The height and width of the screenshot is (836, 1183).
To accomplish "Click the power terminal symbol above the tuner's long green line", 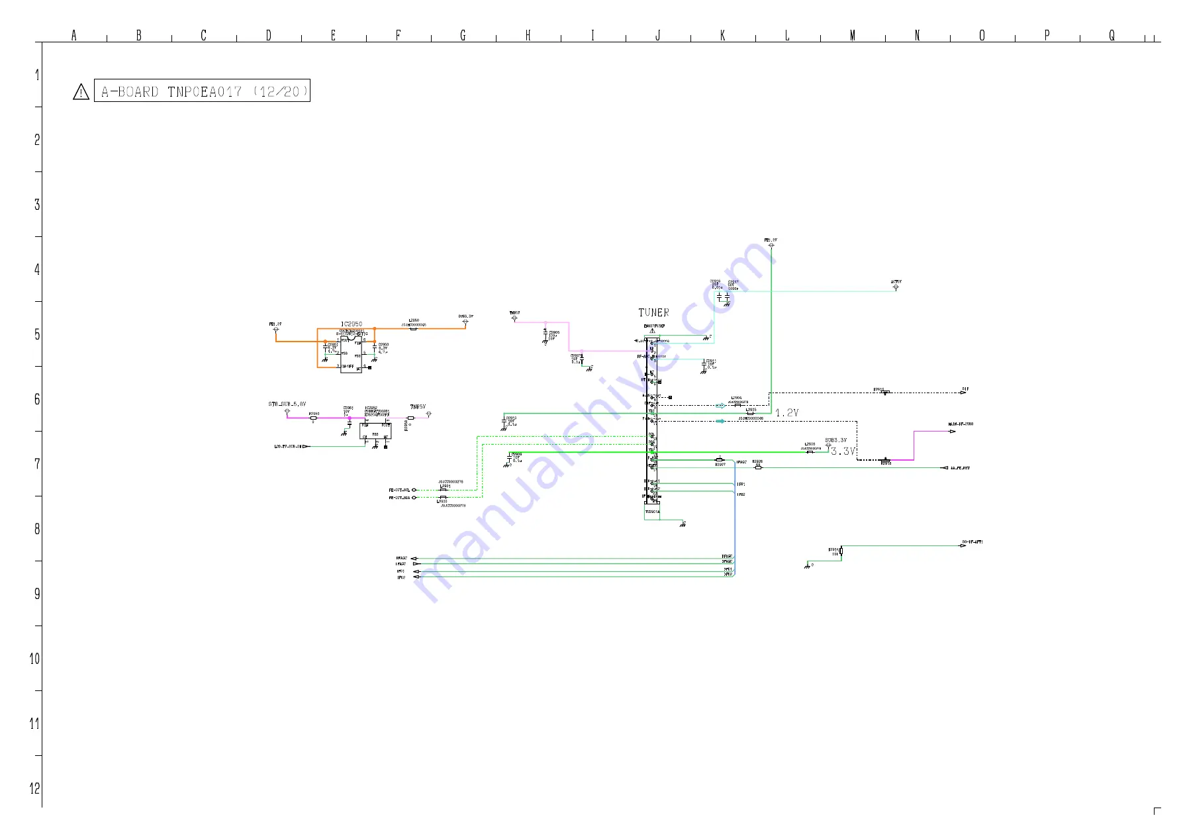I will (771, 246).
